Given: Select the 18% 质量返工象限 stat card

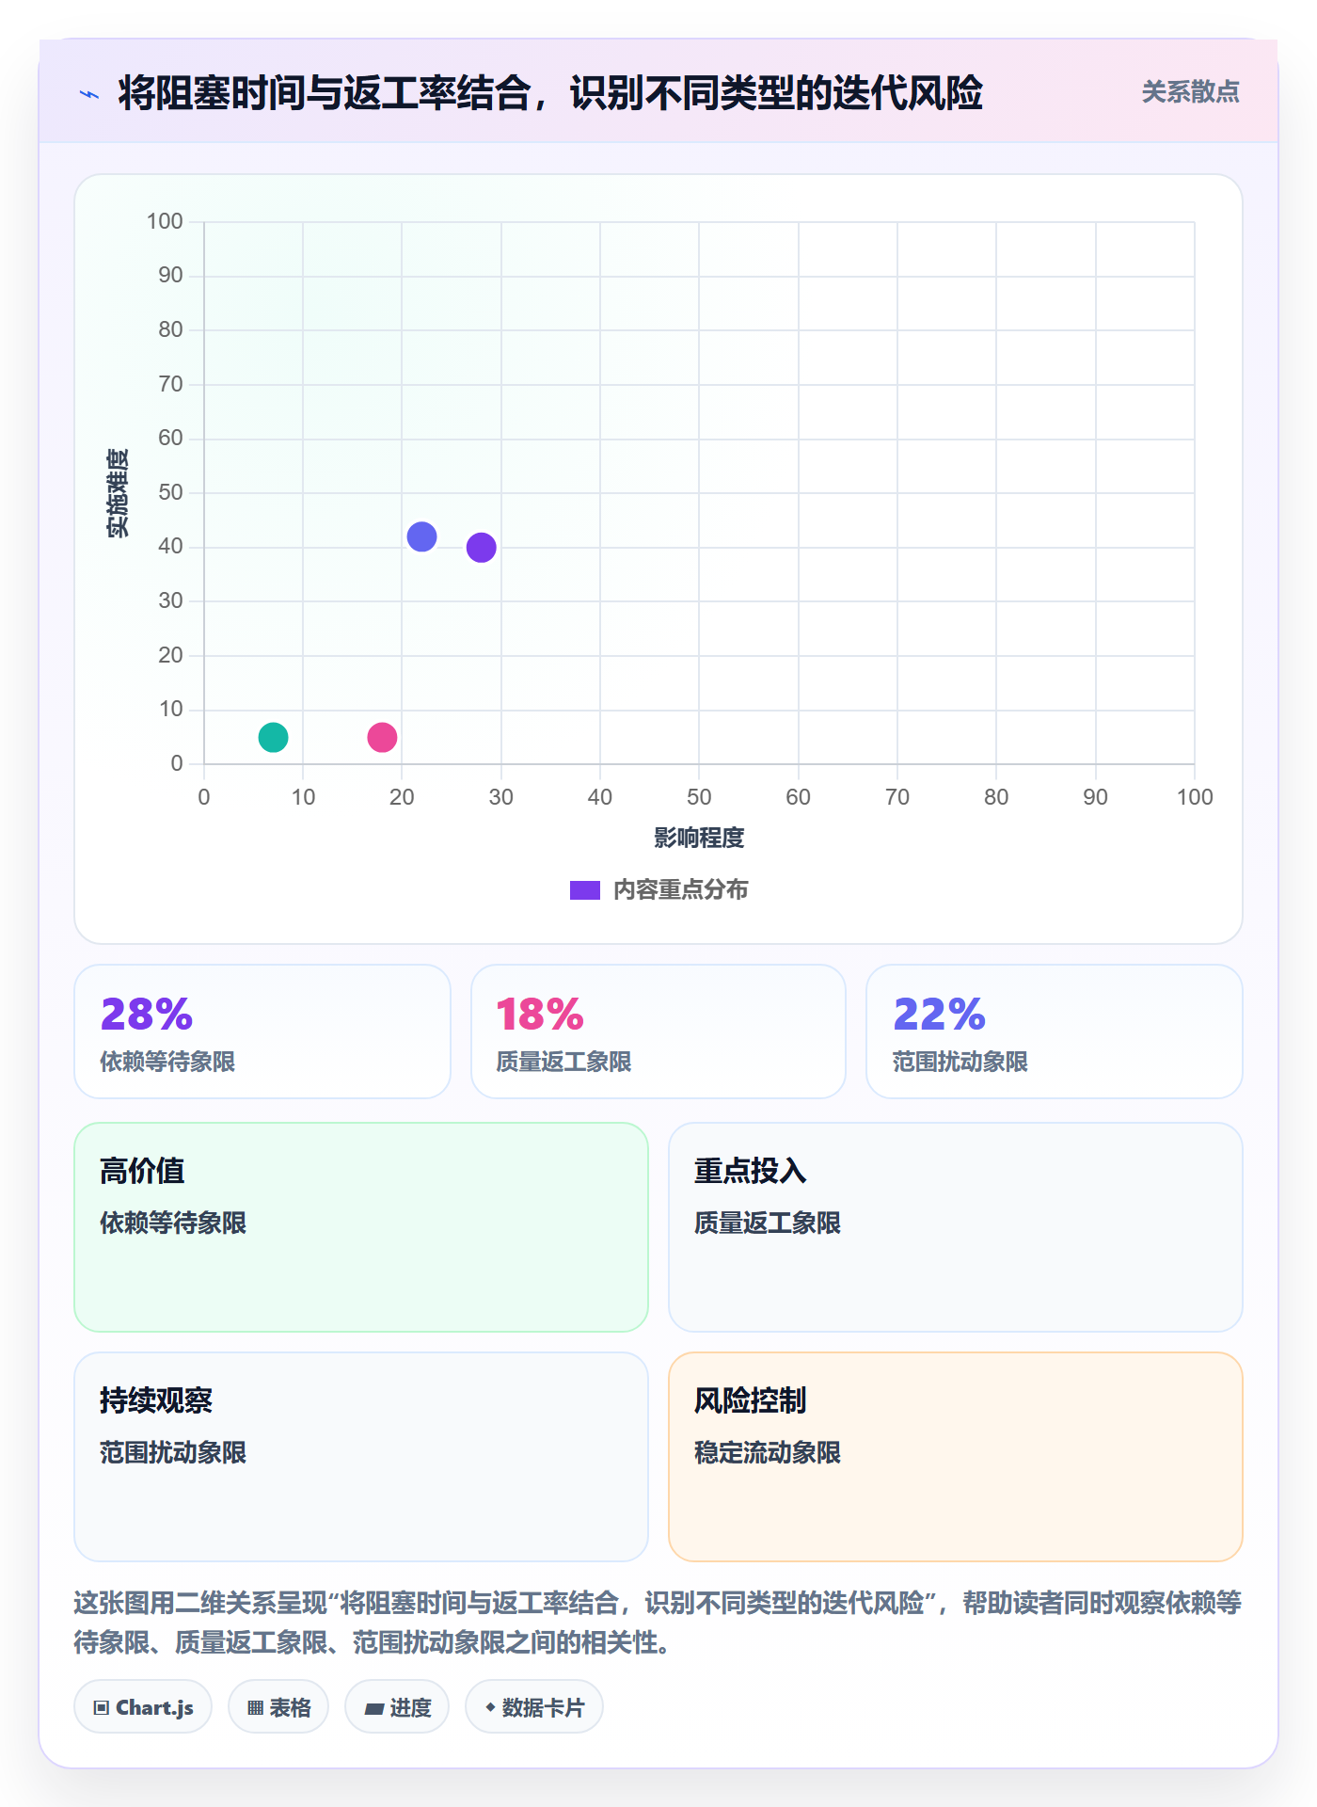Looking at the screenshot, I should (x=658, y=1031).
